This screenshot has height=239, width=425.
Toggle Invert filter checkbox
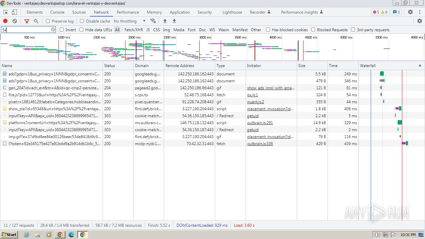62,30
